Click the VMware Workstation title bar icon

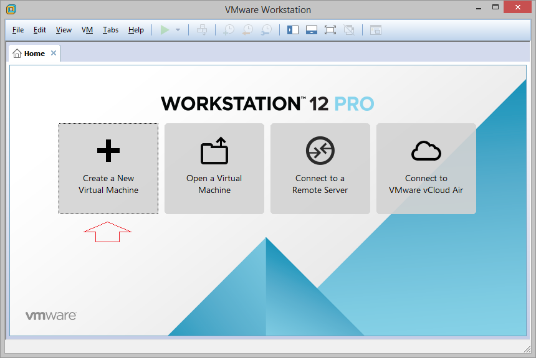tap(11, 9)
